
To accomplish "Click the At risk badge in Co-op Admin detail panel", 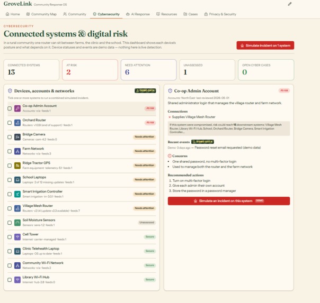I will pyautogui.click(x=284, y=90).
